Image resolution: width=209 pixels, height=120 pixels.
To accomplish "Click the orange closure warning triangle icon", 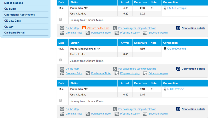I will click(84, 28).
